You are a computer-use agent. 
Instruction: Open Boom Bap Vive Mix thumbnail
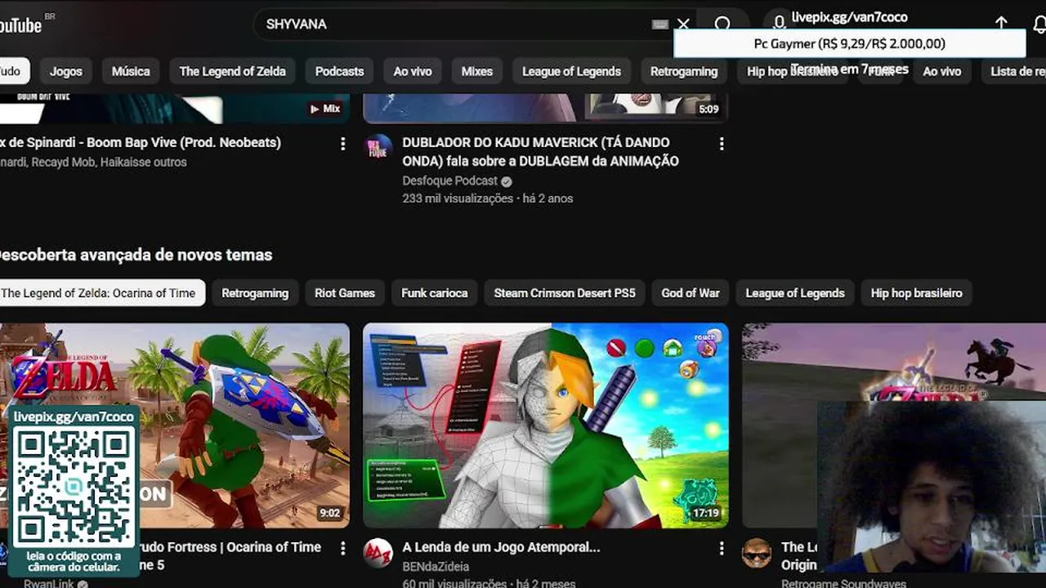coord(175,108)
